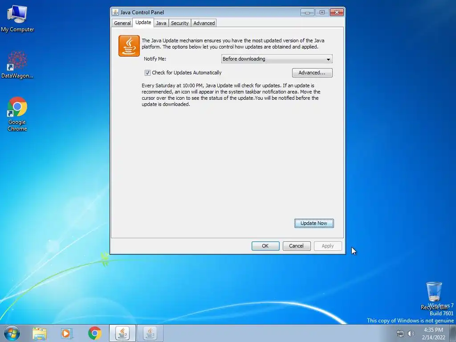Click the orange Java logo icon in panel
The image size is (456, 342).
point(129,46)
